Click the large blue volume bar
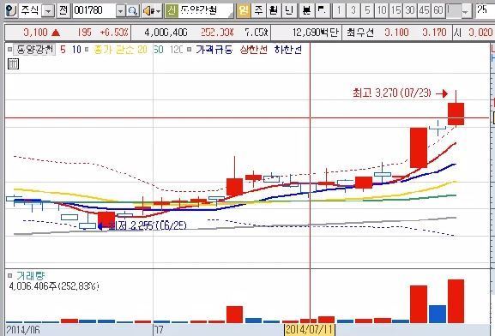 pyautogui.click(x=438, y=314)
